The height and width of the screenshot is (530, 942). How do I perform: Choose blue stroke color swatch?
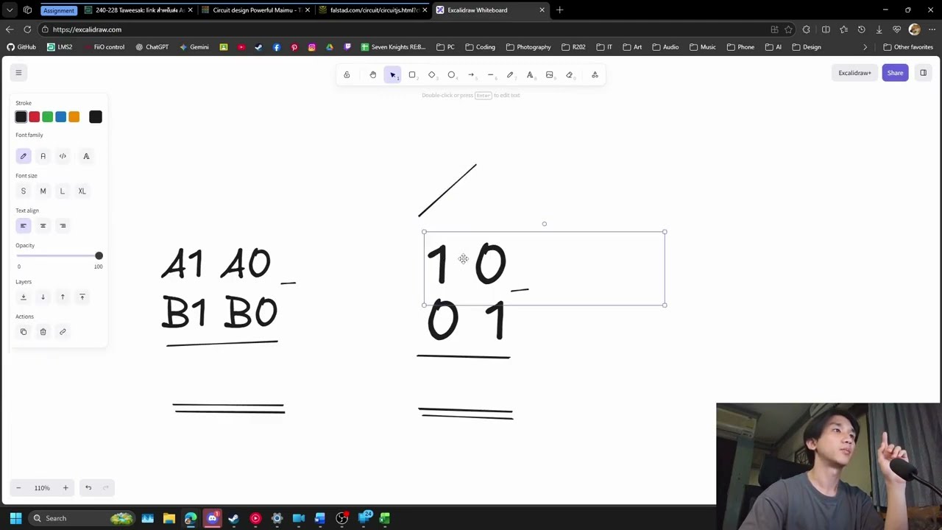pyautogui.click(x=60, y=117)
